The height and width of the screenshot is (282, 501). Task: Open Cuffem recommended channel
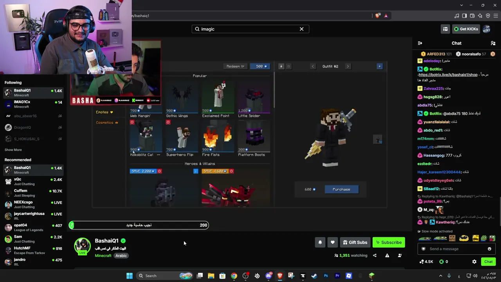coord(33,193)
